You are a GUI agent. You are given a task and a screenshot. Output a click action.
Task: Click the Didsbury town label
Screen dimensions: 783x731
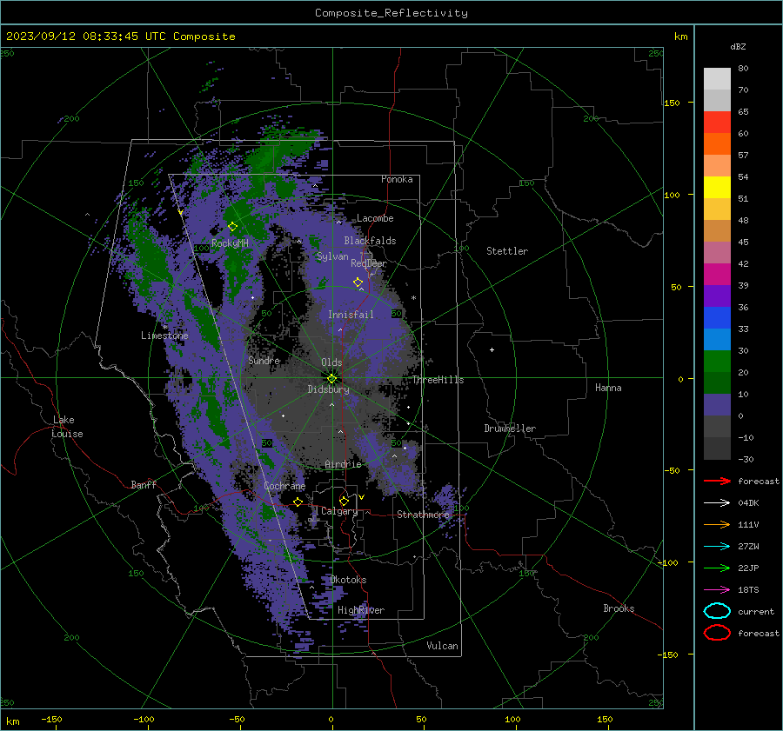(328, 389)
